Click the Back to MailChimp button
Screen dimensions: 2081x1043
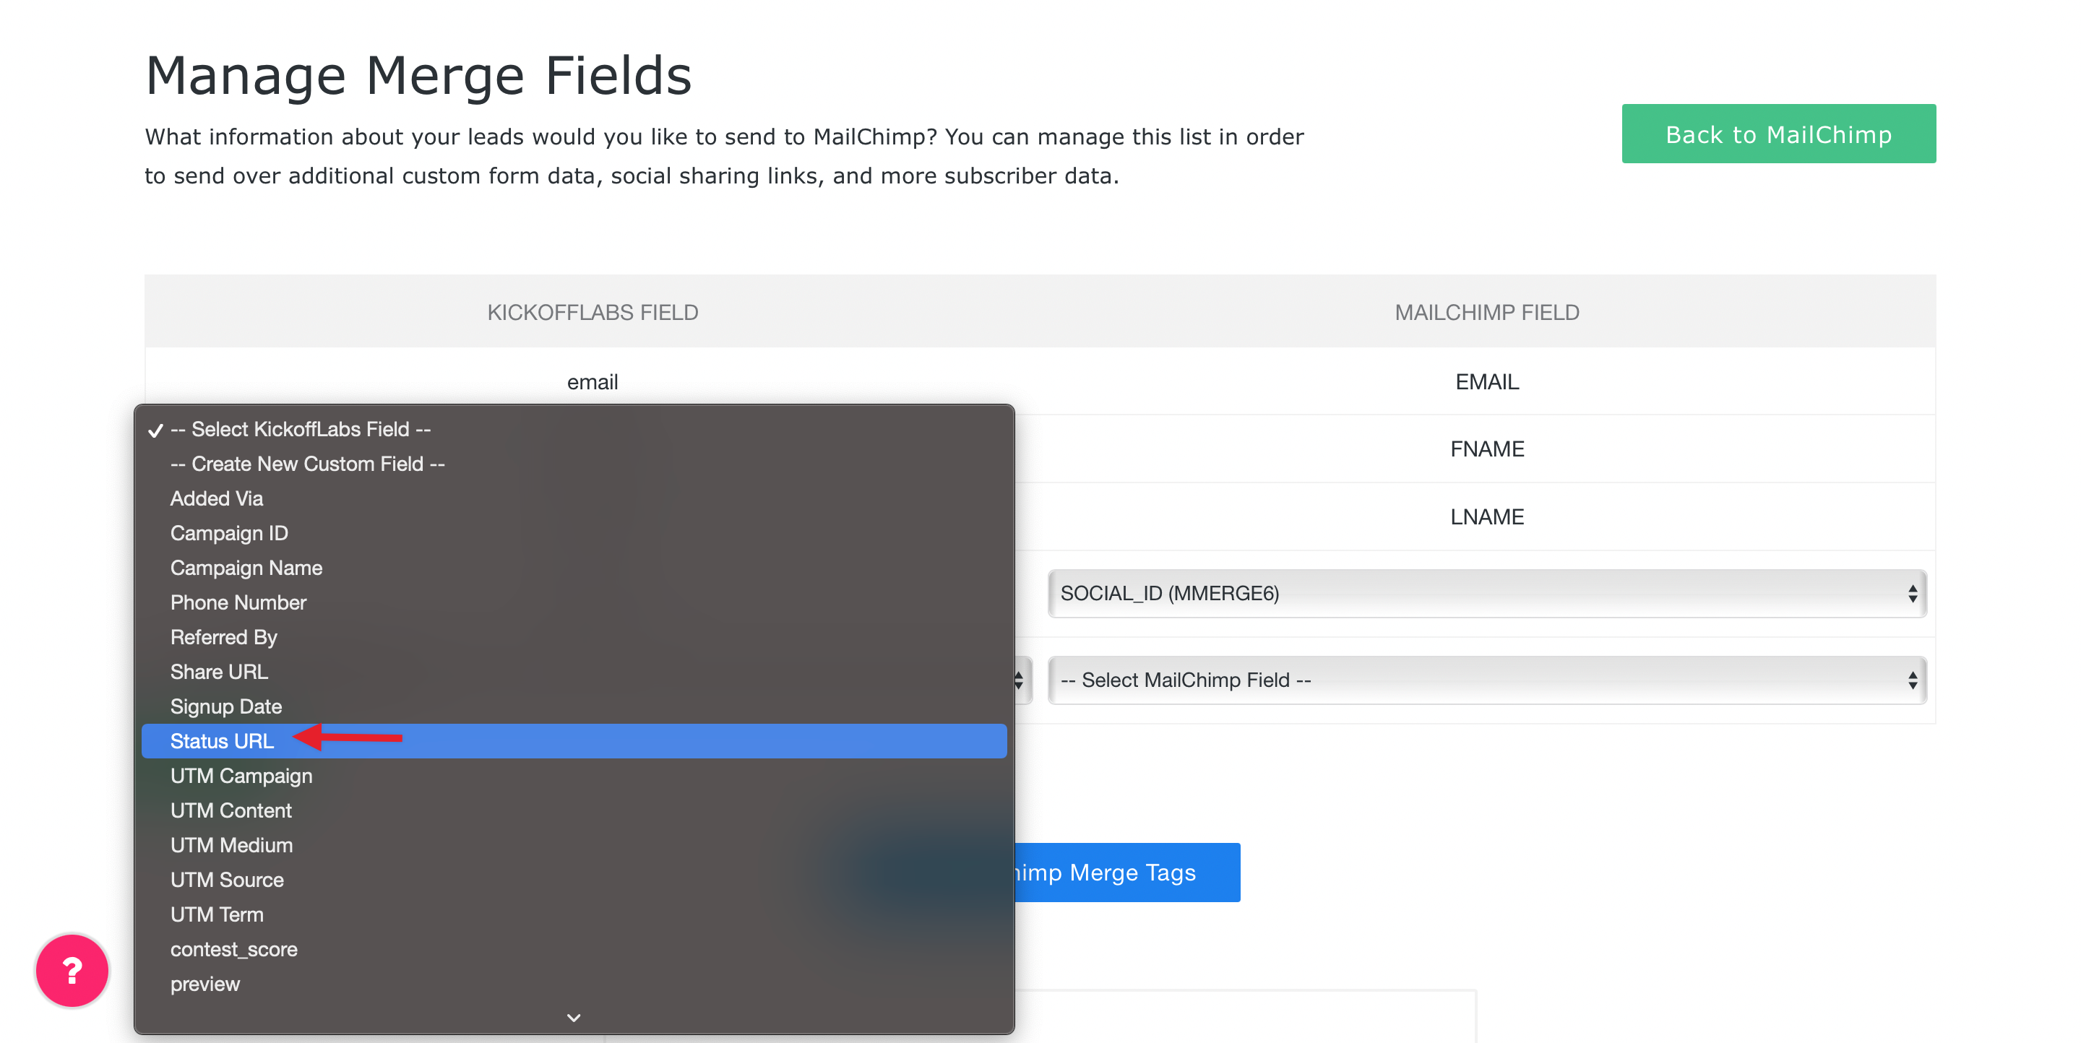tap(1778, 134)
